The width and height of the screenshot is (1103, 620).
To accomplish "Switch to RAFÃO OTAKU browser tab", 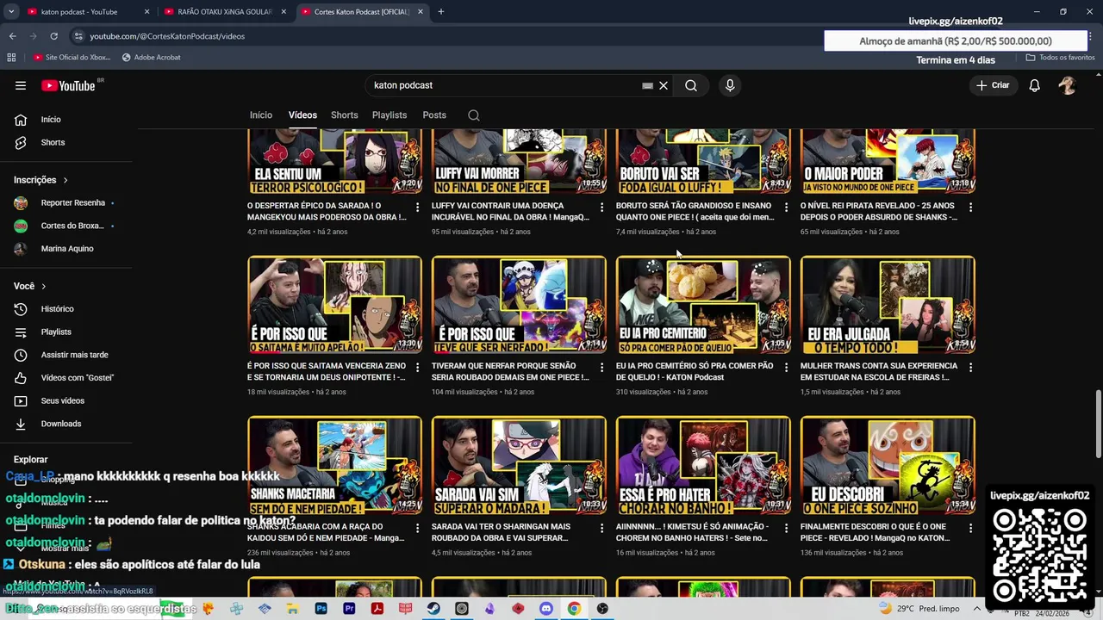I will tap(225, 12).
